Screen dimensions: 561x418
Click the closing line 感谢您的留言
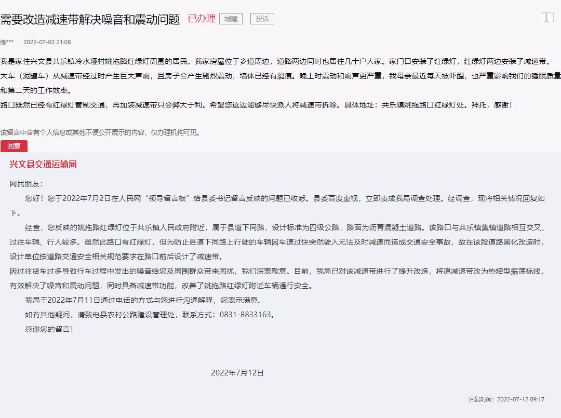coord(49,329)
